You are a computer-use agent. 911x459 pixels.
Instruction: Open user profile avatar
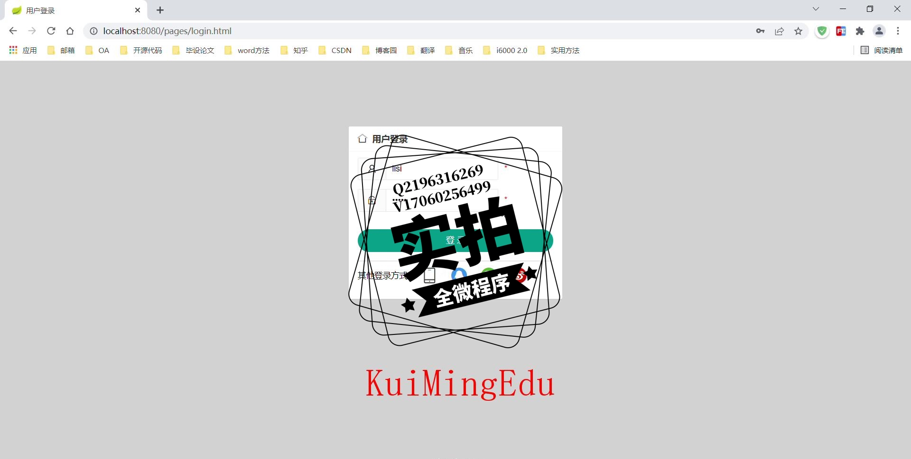pyautogui.click(x=879, y=31)
